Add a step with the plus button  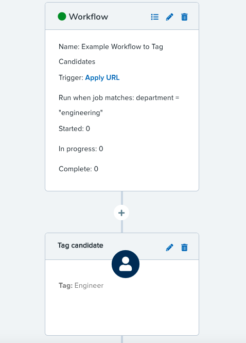pos(121,213)
